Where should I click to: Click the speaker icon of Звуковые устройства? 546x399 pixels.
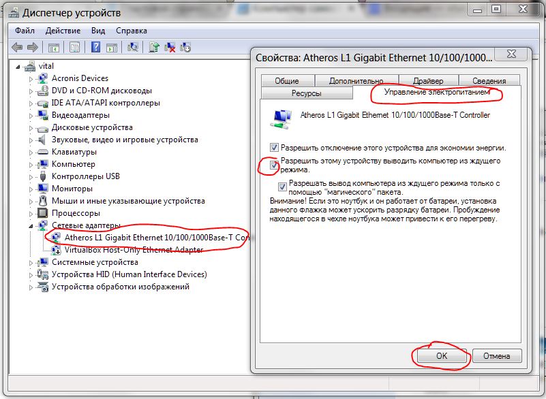[42, 140]
